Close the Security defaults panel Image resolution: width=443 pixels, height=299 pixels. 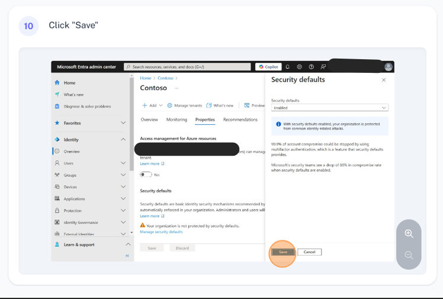point(384,80)
